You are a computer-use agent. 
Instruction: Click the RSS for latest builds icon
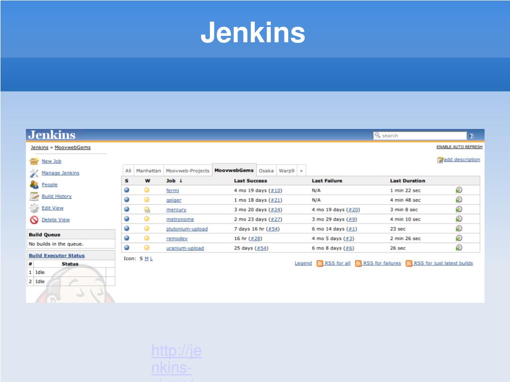point(409,263)
